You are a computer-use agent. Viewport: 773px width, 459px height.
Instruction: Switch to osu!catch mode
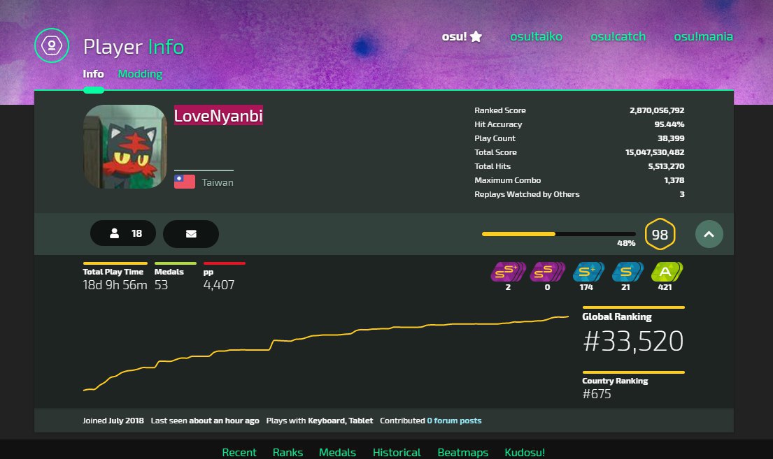point(618,36)
